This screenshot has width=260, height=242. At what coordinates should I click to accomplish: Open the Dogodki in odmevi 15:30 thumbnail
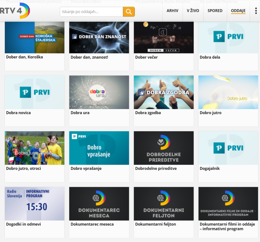coord(35,204)
